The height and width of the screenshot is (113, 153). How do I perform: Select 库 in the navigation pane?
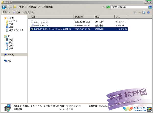pos(9,36)
